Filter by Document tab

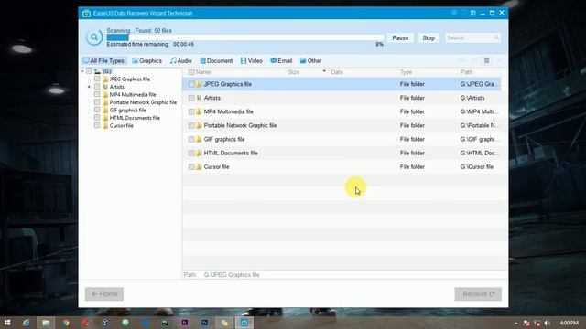[x=216, y=61]
